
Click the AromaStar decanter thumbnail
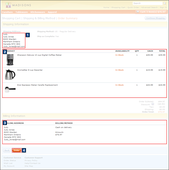[x=10, y=75]
